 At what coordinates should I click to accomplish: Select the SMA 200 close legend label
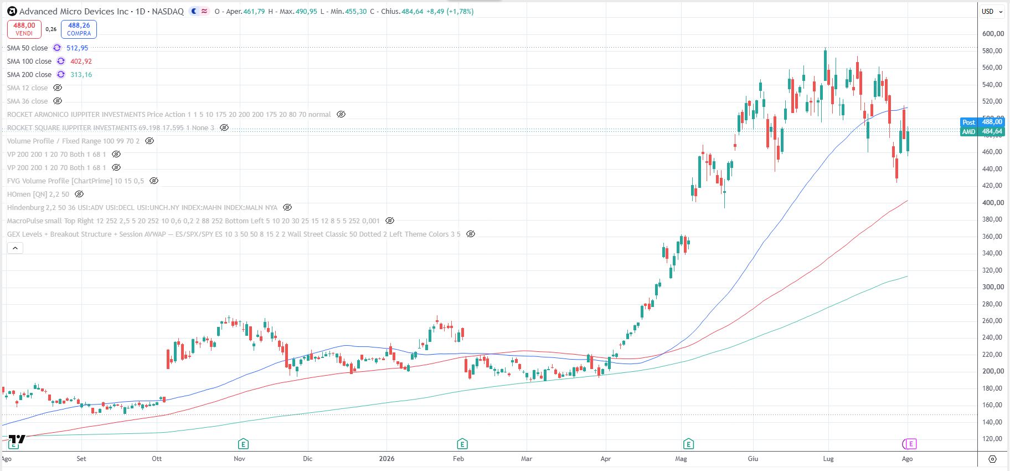click(x=29, y=75)
